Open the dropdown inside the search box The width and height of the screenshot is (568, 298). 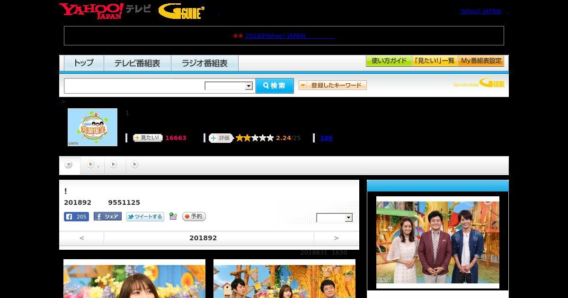pyautogui.click(x=229, y=86)
